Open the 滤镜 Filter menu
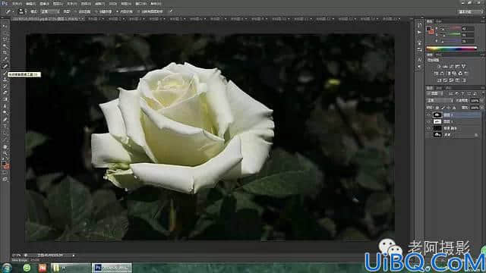The height and width of the screenshot is (273, 486). pos(99,4)
